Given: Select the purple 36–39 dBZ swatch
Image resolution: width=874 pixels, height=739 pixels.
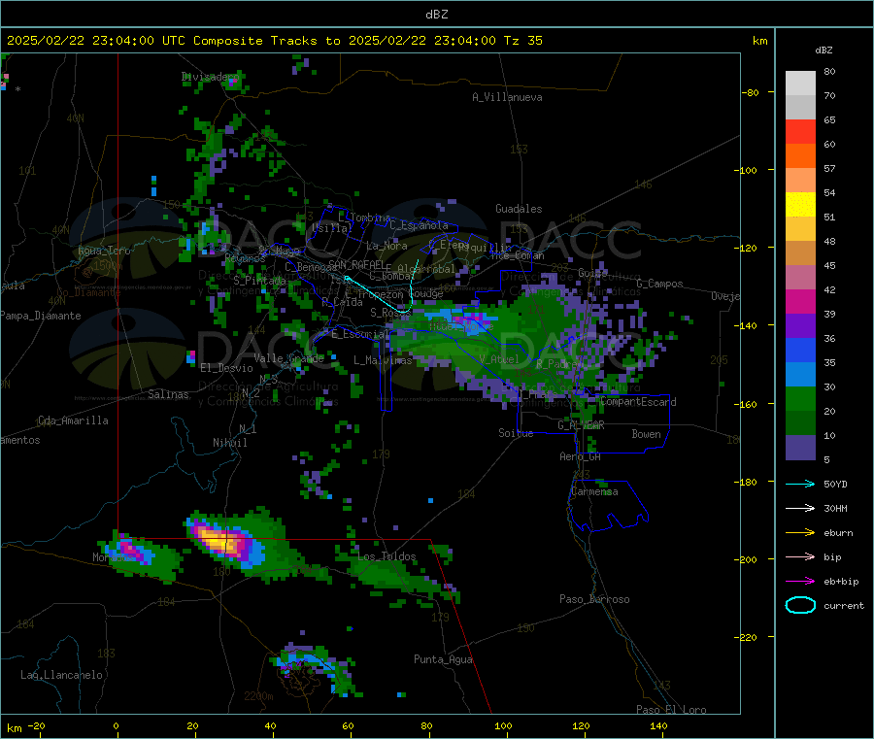Looking at the screenshot, I should (800, 326).
